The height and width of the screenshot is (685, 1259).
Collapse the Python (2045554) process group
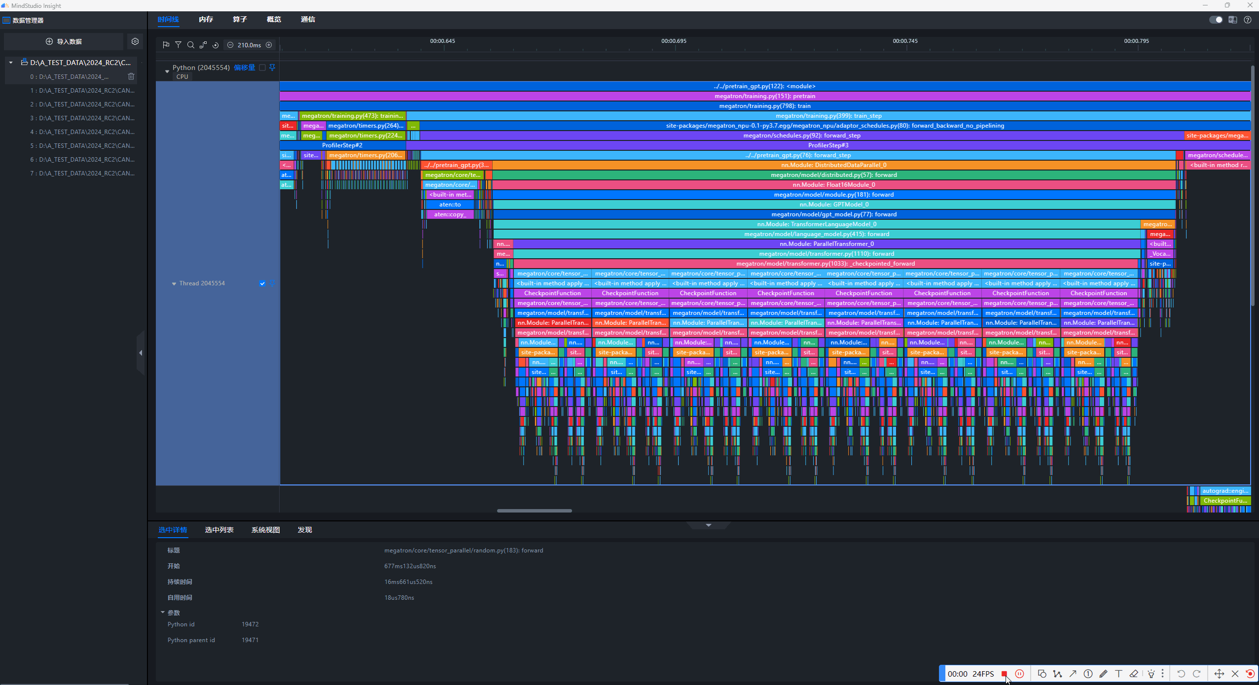tap(167, 71)
